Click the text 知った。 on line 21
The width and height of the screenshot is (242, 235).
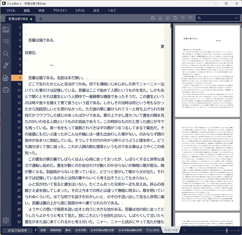[31, 153]
